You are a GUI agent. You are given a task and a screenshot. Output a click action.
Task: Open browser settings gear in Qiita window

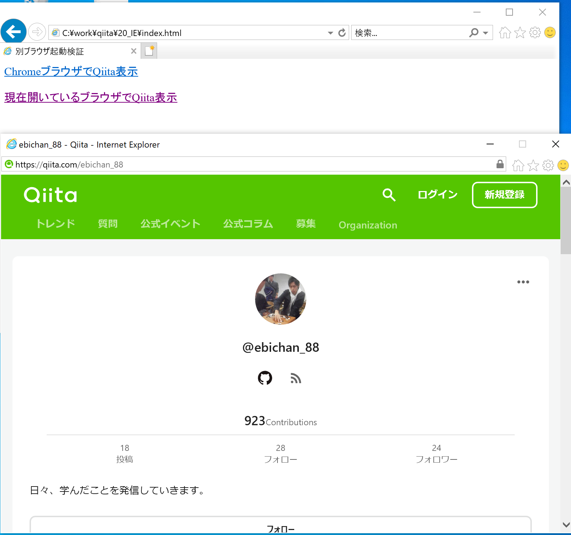coord(548,165)
